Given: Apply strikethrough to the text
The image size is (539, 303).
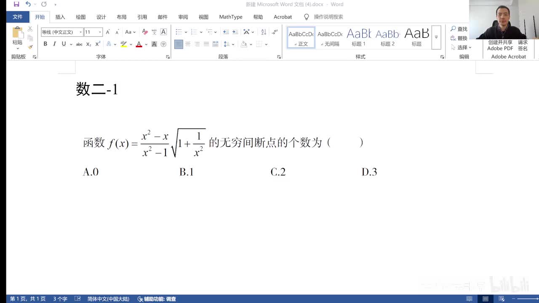Looking at the screenshot, I should 79,44.
